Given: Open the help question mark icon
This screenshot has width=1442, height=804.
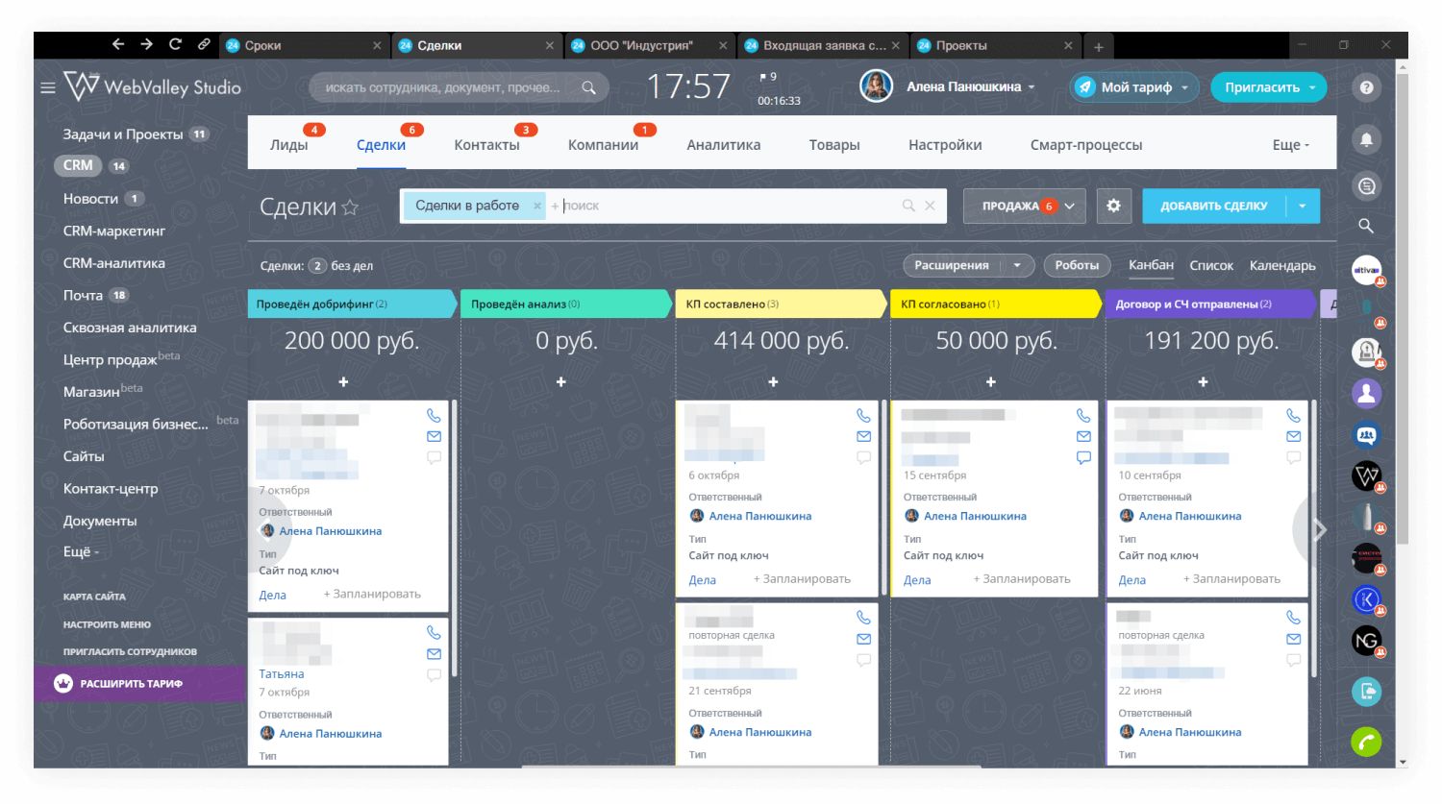Looking at the screenshot, I should pos(1366,87).
